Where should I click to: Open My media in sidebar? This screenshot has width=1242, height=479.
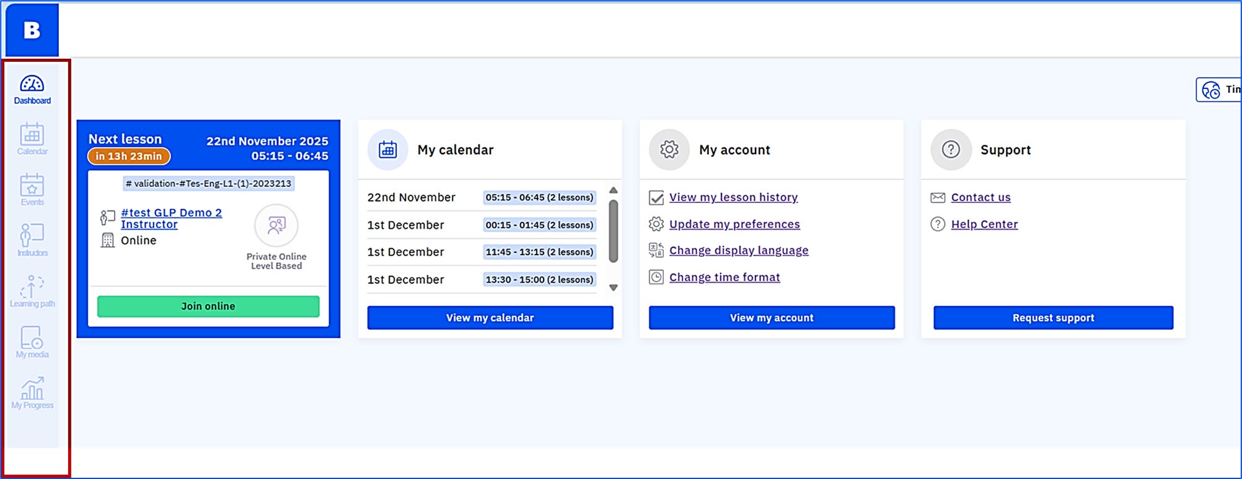(32, 342)
